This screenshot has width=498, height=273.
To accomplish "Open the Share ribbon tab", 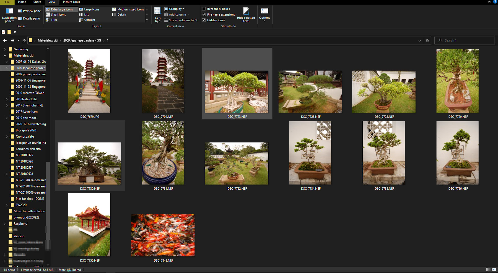I will coord(37,2).
